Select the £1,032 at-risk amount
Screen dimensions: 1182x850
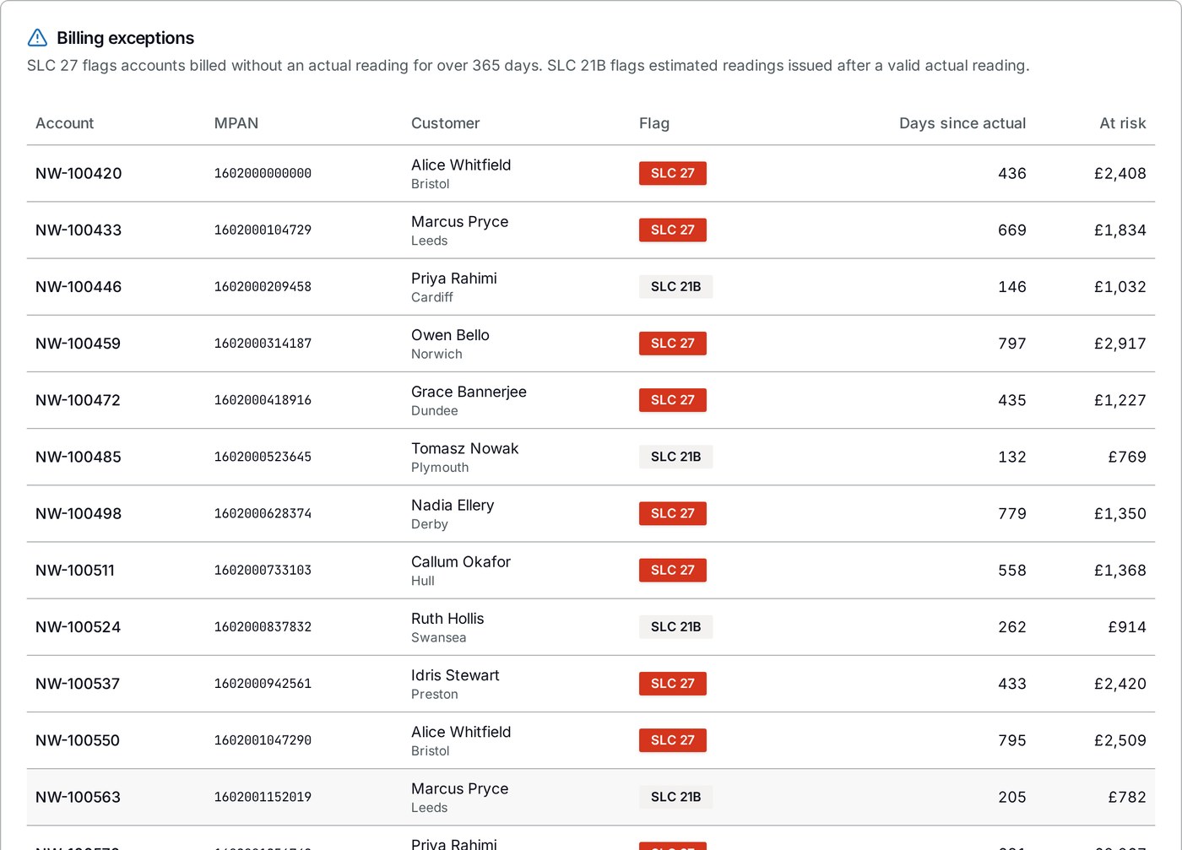click(x=1120, y=286)
